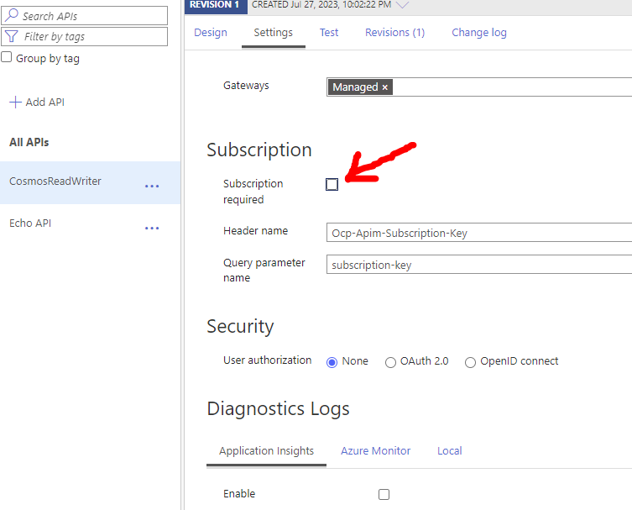This screenshot has height=510, width=632.
Task: Go to the Test tab
Action: [329, 32]
